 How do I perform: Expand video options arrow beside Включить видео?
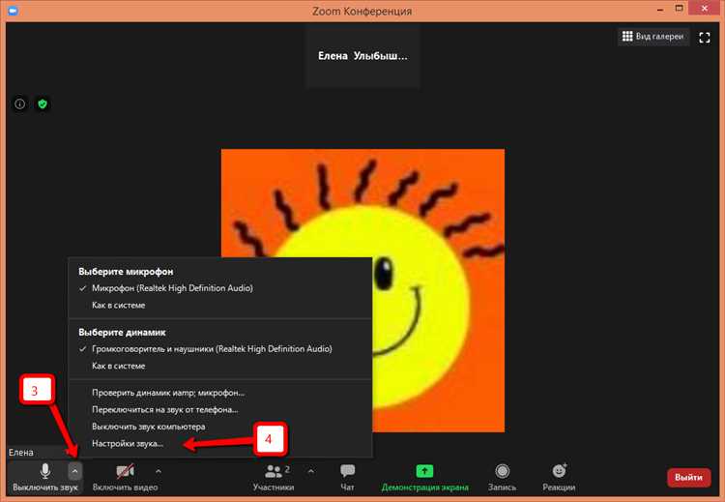tap(159, 471)
